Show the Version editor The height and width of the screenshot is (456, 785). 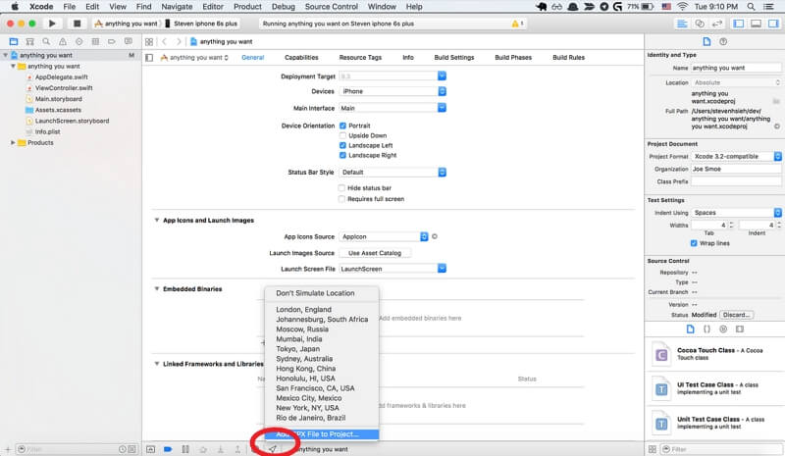(x=717, y=24)
